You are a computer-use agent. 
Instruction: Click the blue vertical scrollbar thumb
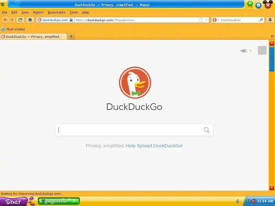tap(272, 59)
